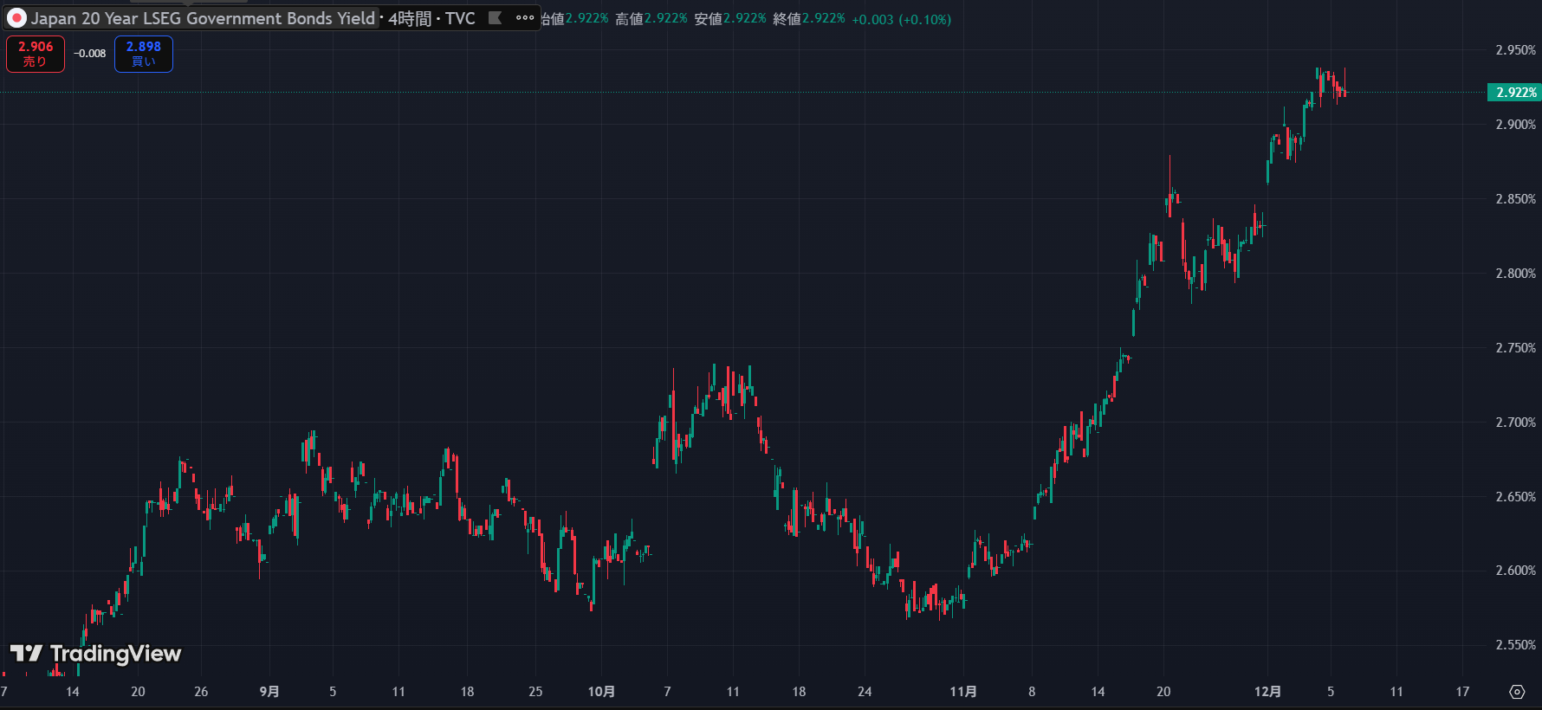
Task: Open the three-dots more menu in legend
Action: [525, 18]
